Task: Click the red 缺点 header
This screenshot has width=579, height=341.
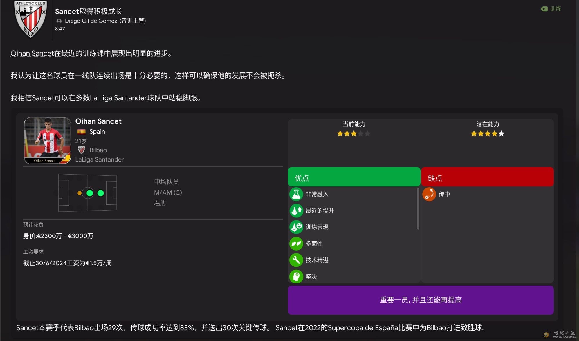Action: pyautogui.click(x=488, y=177)
